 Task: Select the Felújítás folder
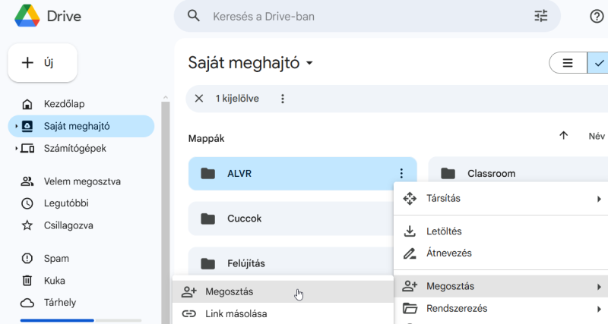coord(291,262)
